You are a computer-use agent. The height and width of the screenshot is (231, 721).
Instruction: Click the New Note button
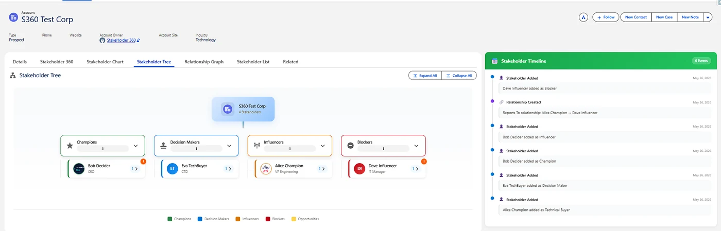(x=690, y=17)
